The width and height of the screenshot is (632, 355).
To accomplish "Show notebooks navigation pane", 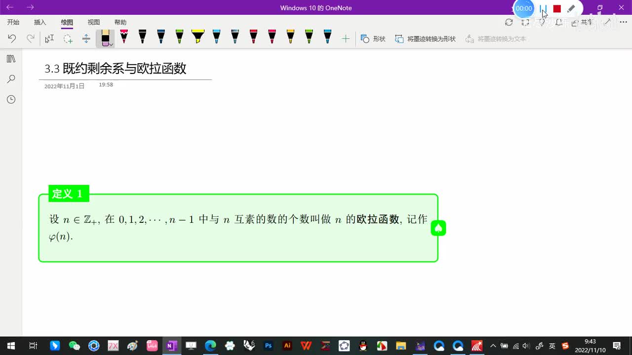I will pos(11,59).
